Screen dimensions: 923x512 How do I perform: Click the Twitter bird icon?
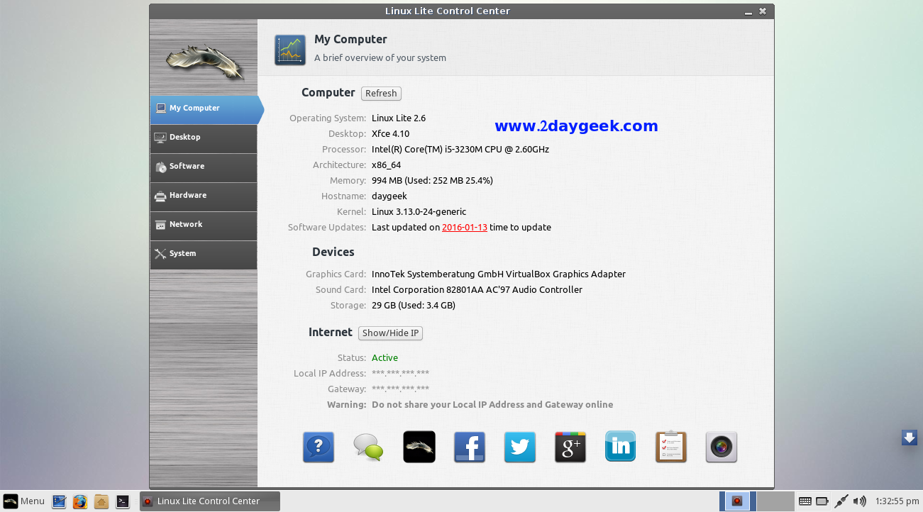coord(520,447)
